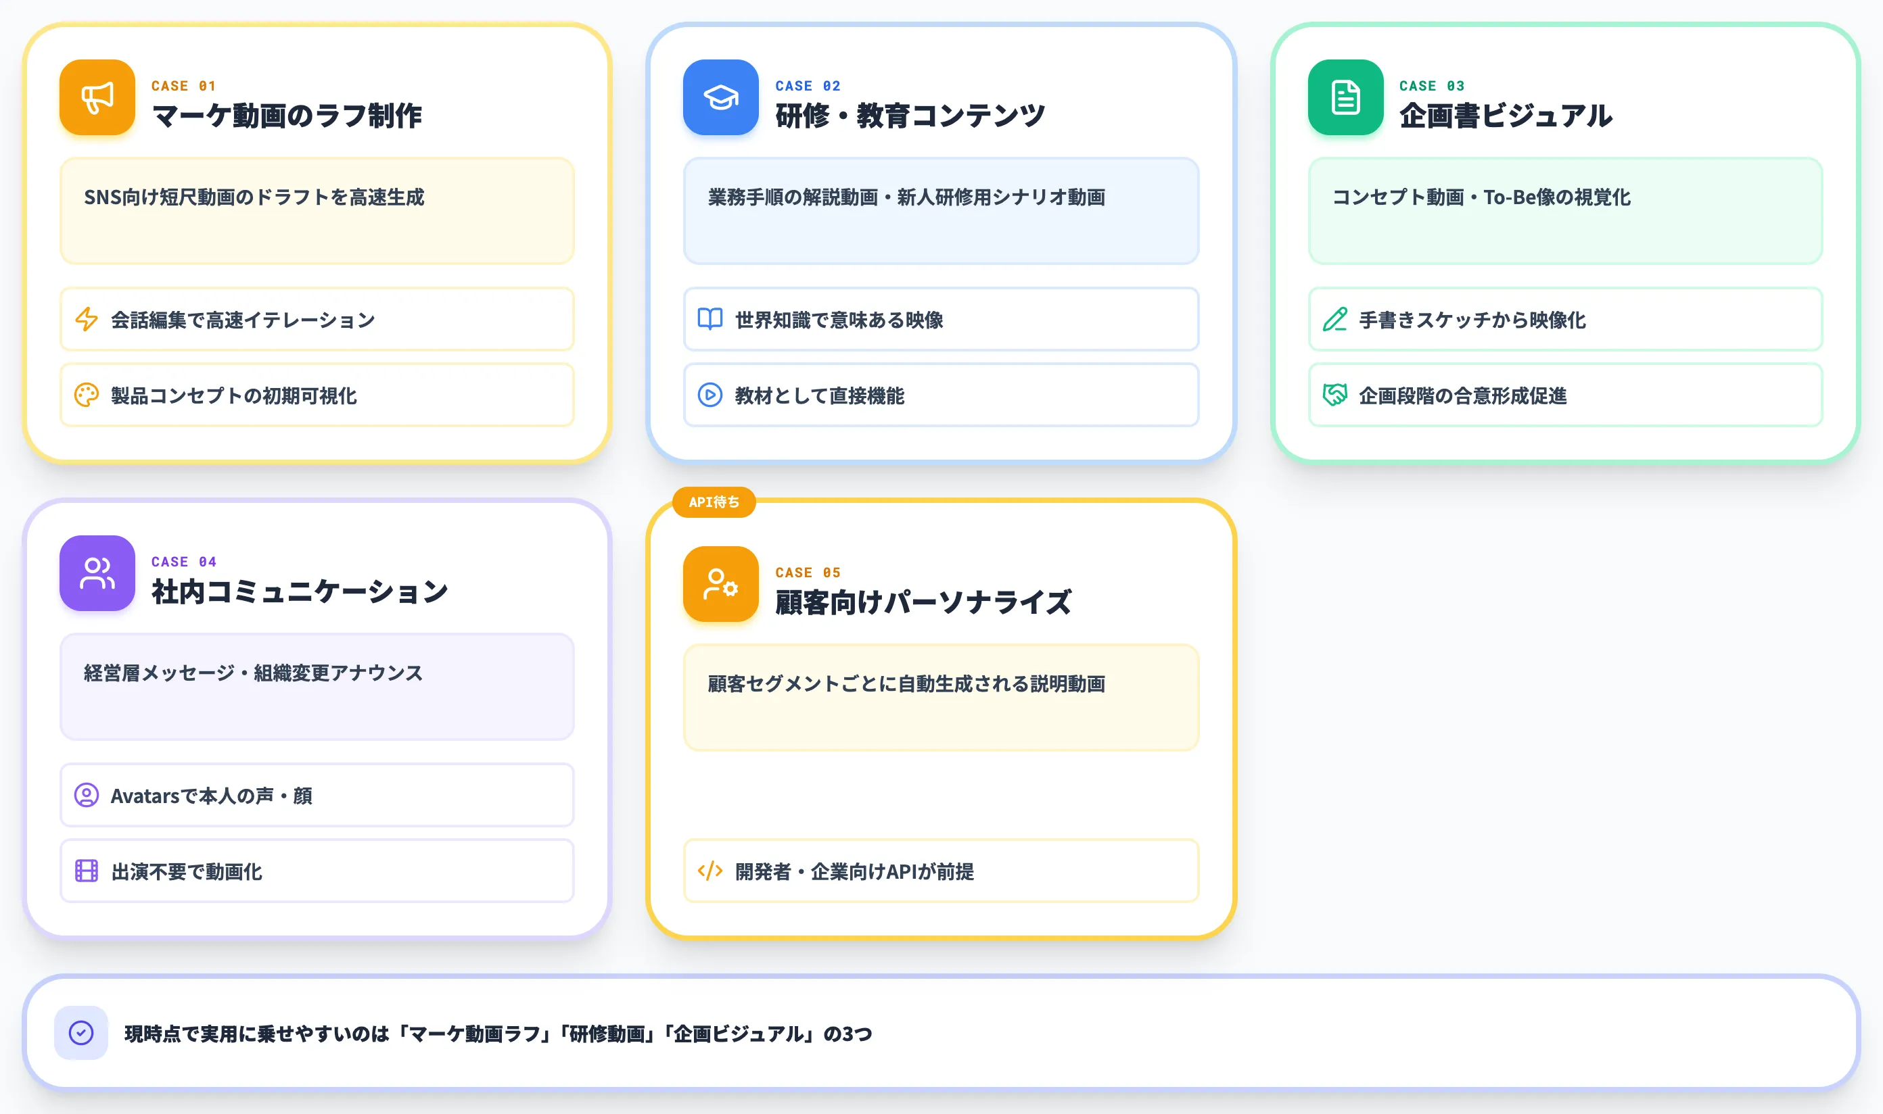Click the blue graduation cap icon
Image resolution: width=1883 pixels, height=1114 pixels.
point(720,97)
